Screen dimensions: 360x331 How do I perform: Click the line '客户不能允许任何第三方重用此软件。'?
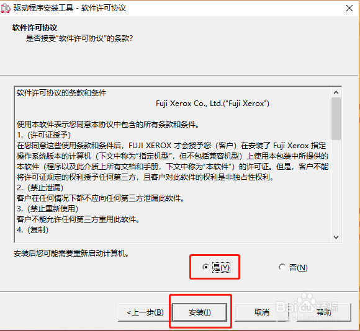coord(78,219)
